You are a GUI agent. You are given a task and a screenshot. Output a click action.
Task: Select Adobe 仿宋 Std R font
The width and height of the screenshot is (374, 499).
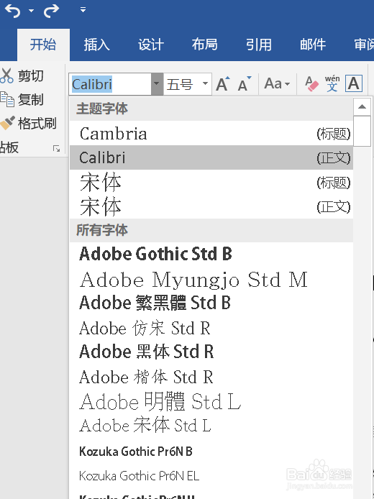pyautogui.click(x=211, y=328)
